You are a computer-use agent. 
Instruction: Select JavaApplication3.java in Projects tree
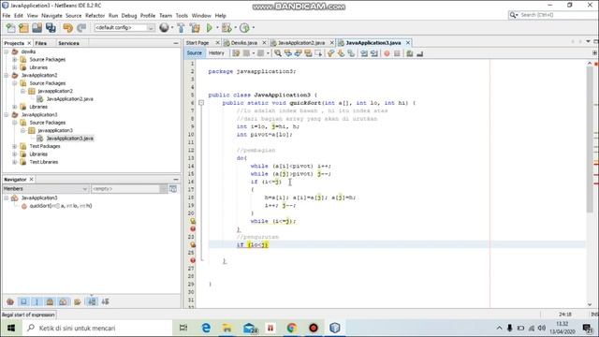69,139
